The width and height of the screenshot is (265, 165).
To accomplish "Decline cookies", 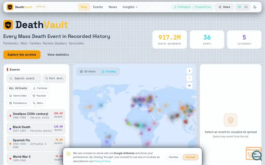I will pos(173,157).
